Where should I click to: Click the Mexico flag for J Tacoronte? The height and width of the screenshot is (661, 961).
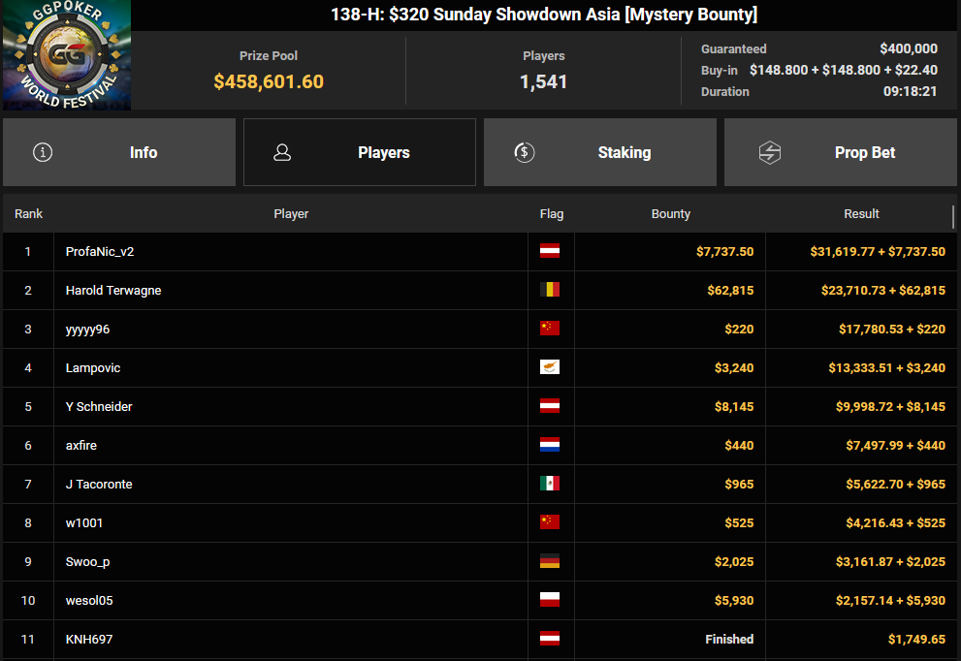coord(550,484)
